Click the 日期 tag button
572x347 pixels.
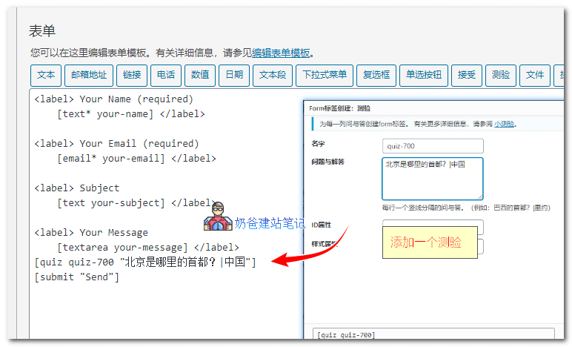tap(234, 75)
